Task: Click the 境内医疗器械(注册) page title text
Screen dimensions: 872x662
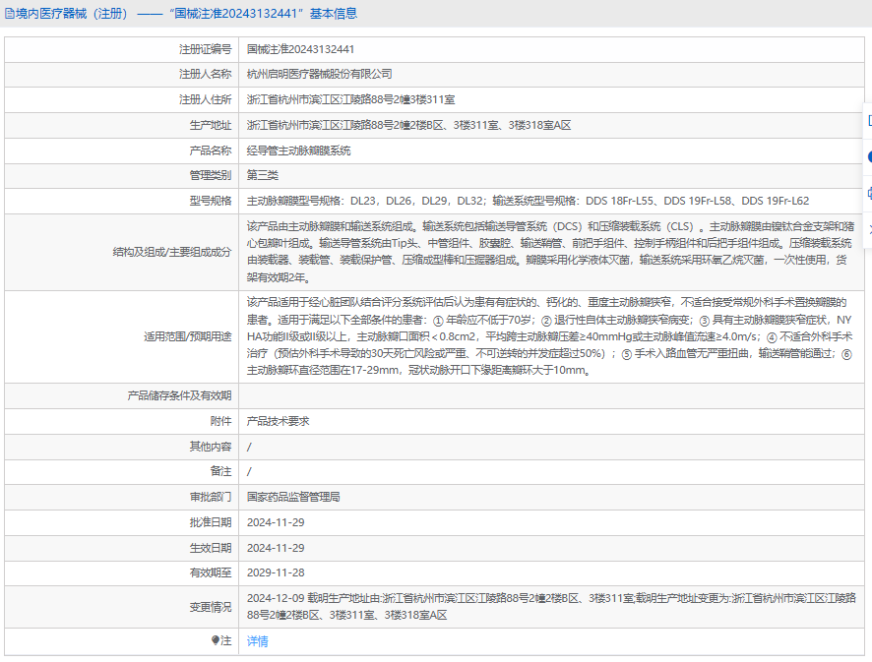Action: click(69, 14)
